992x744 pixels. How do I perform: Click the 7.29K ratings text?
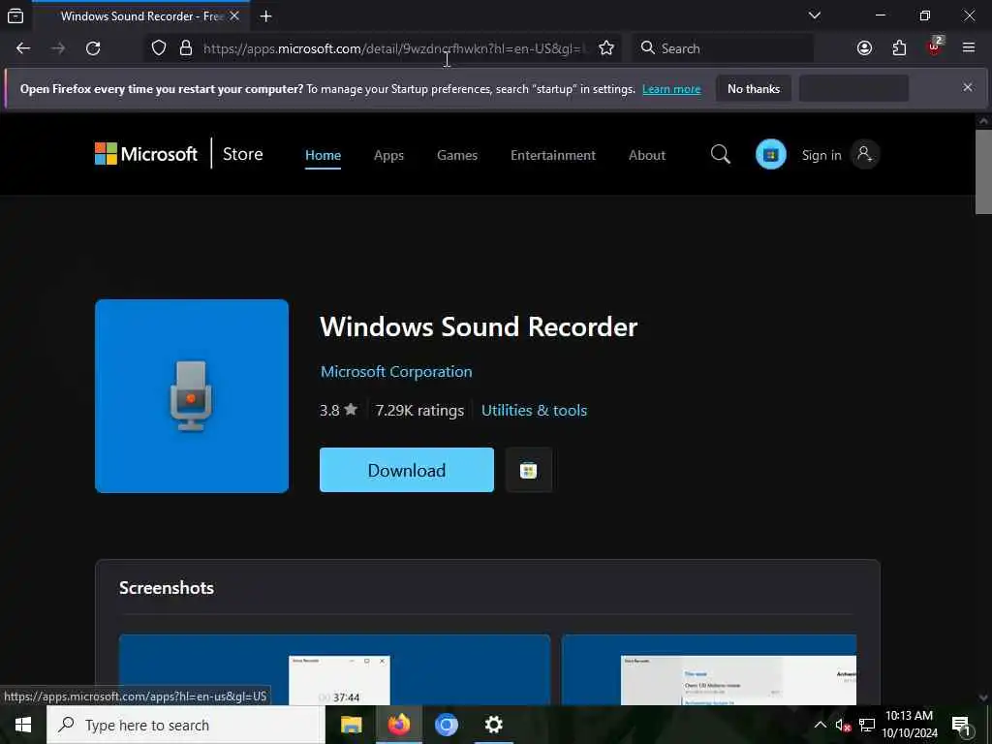coord(419,410)
